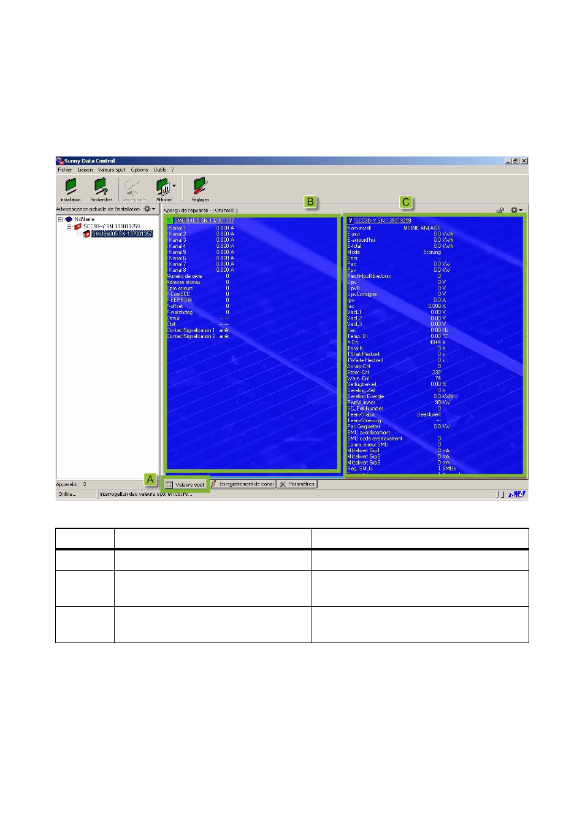Switch to the Enregistrement de canal tab
This screenshot has width=585, height=829.
click(242, 484)
